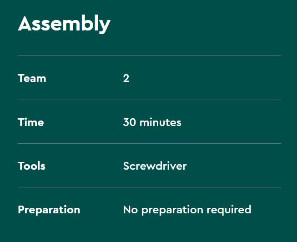Click the divider between Team and Time rows
Viewport: 297px width, 242px height.
149,100
